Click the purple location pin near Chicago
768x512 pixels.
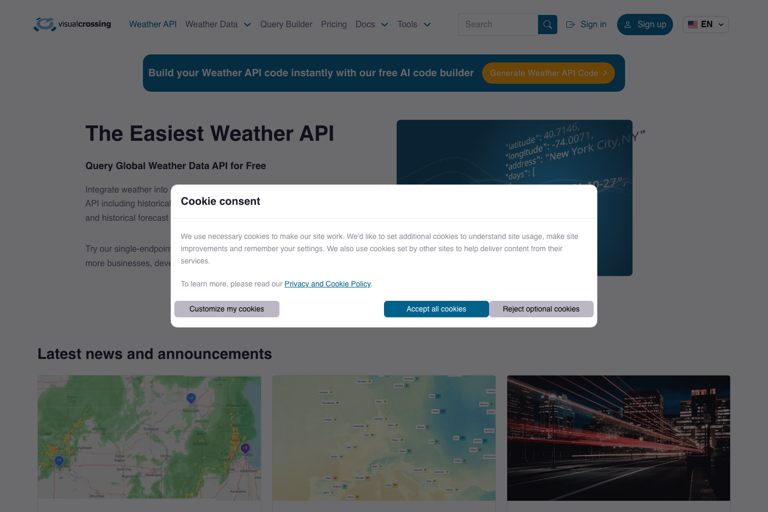(245, 449)
